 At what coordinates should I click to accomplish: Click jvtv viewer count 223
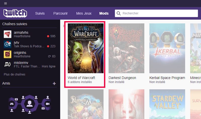[53, 46]
